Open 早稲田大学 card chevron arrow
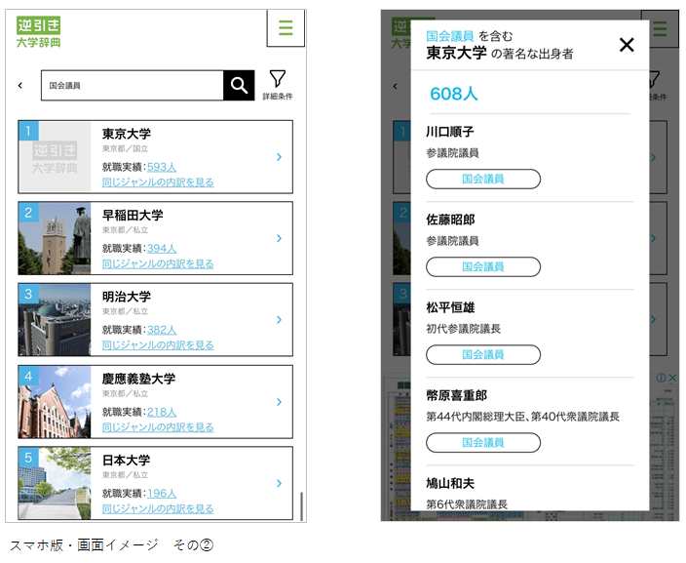The image size is (686, 563). click(279, 238)
